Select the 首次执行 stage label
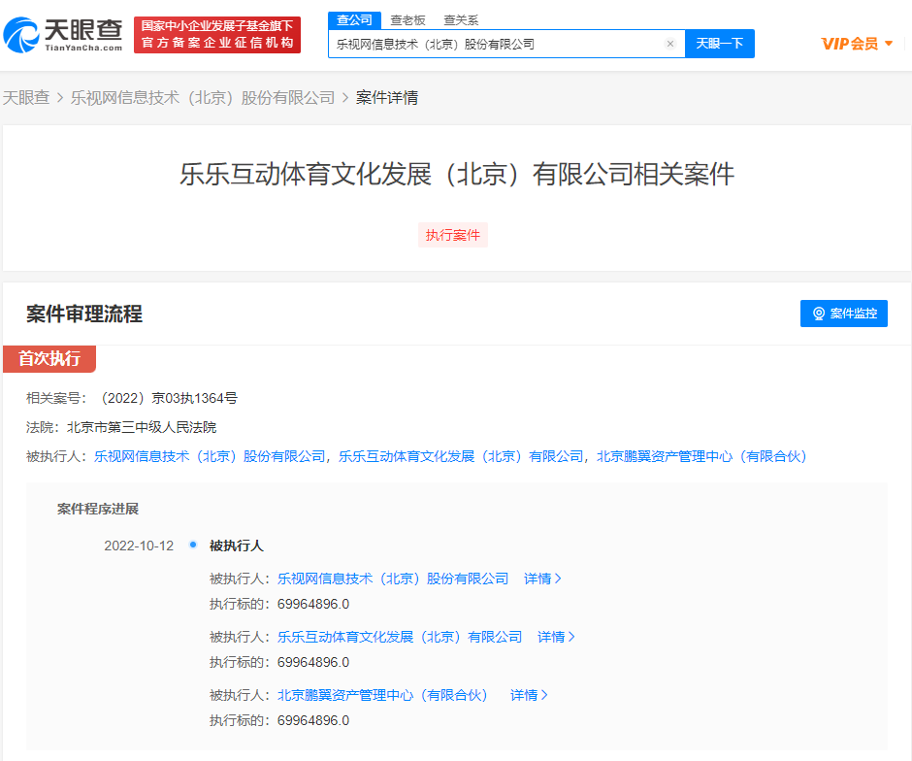Viewport: 912px width, 761px height. click(x=49, y=358)
